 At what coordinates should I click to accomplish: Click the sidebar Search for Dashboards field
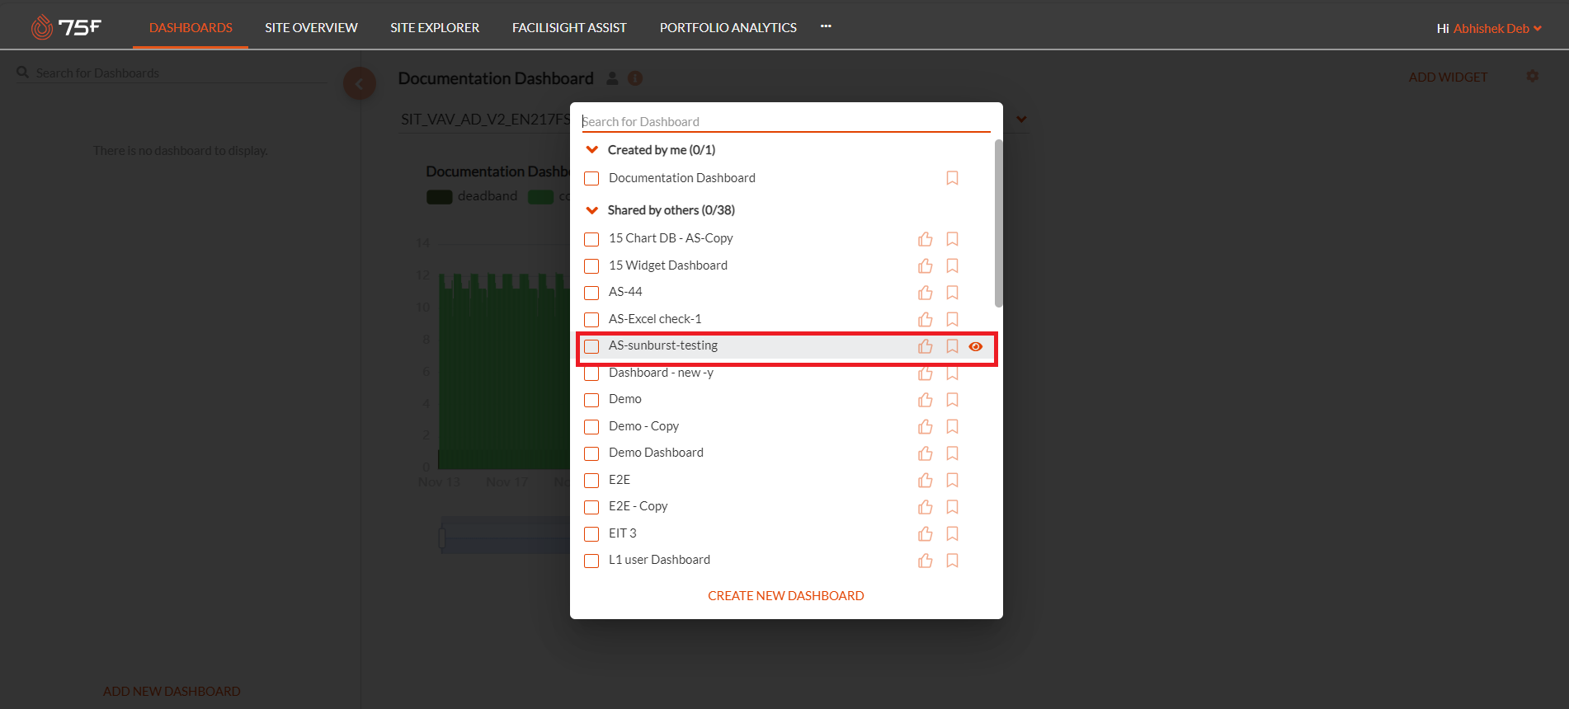pos(172,73)
